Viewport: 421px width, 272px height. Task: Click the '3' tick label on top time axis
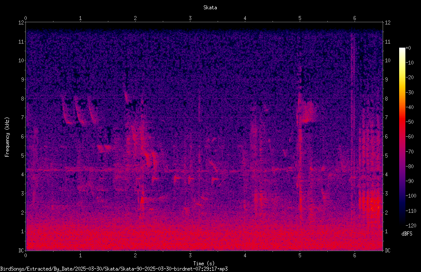tap(190, 18)
